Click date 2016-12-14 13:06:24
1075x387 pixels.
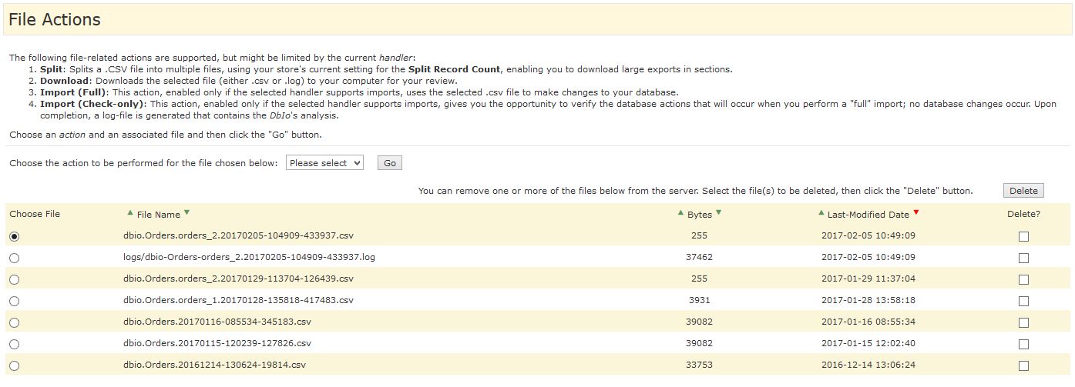click(868, 365)
